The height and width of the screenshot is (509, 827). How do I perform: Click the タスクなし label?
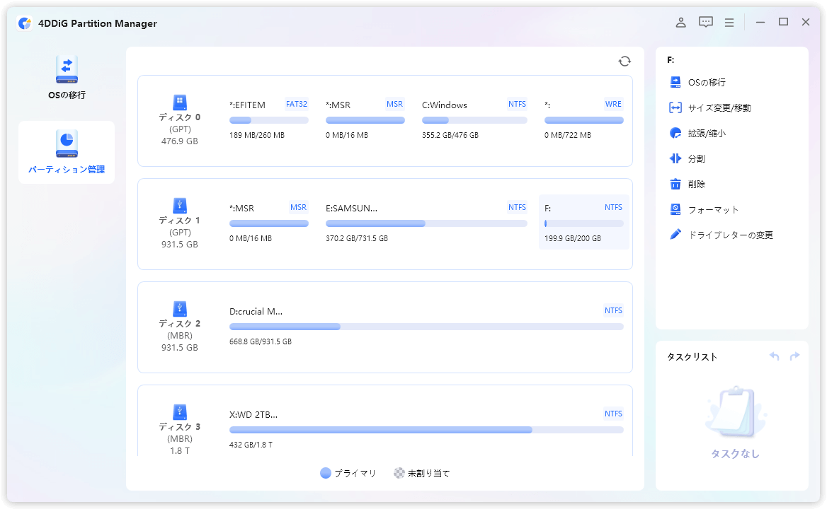[735, 454]
